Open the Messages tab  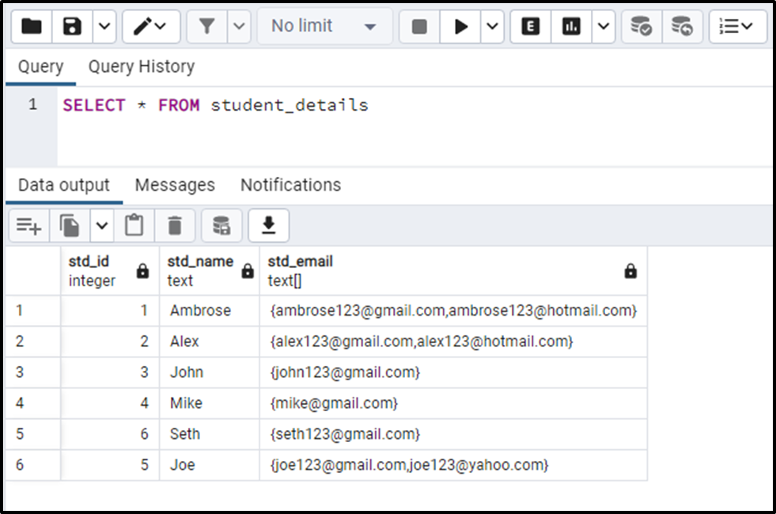175,184
